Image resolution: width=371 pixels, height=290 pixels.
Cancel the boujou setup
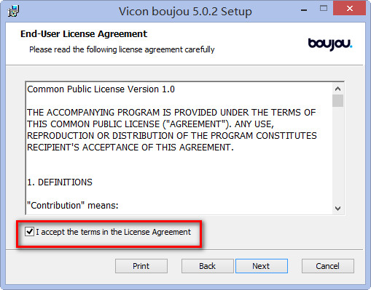[328, 266]
